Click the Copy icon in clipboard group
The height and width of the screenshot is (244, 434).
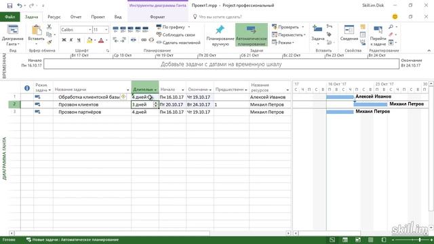[49, 35]
